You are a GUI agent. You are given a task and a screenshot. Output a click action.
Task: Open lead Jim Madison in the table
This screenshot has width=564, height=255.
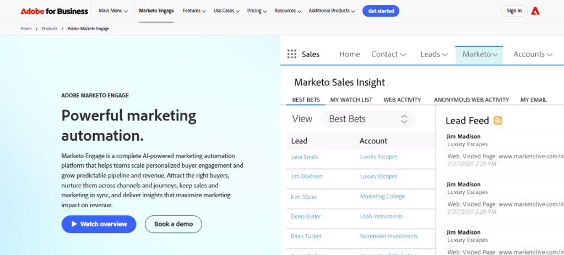[x=307, y=176]
